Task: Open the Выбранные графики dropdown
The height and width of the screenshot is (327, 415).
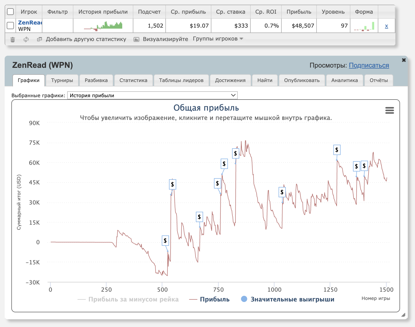Action: tap(152, 95)
